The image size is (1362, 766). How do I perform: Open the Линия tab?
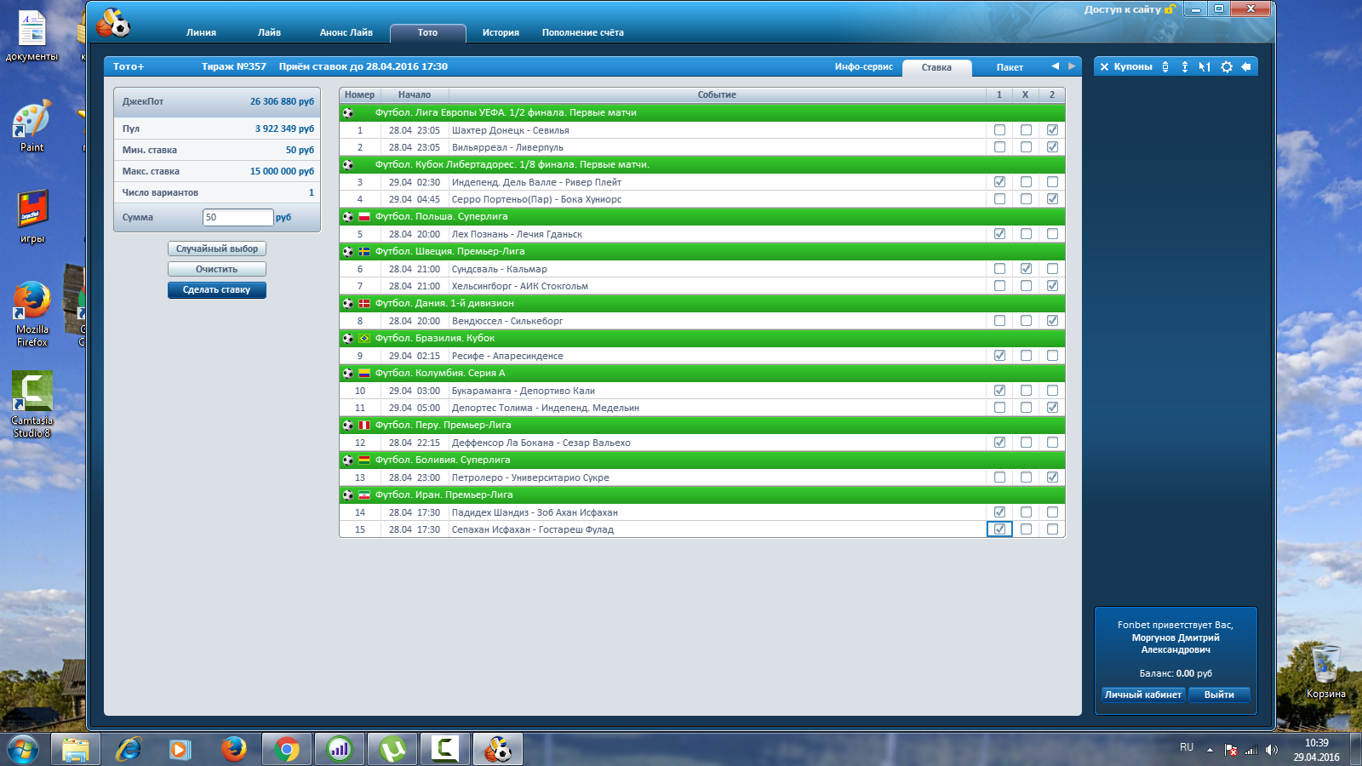[201, 33]
